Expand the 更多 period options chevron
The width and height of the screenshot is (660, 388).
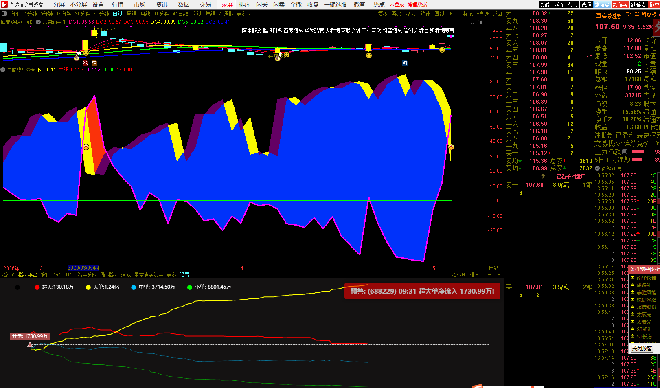[x=249, y=14]
